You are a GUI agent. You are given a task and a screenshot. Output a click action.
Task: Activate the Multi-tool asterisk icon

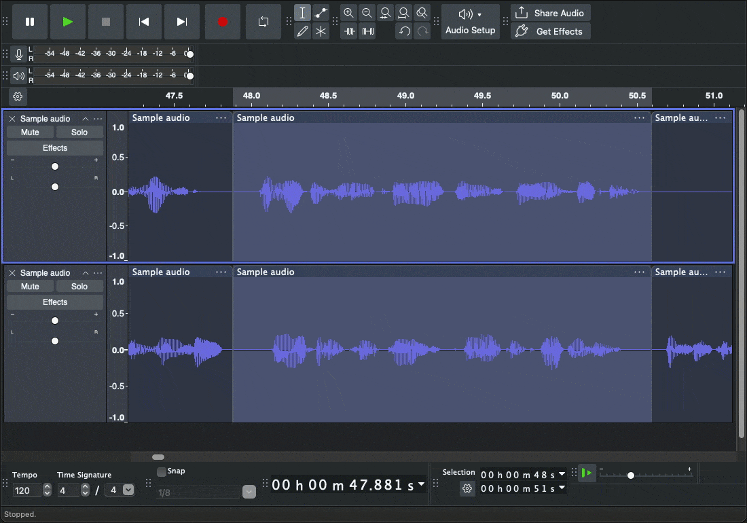[321, 31]
